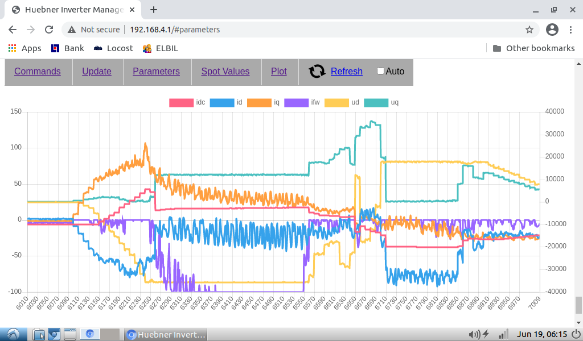Switch to the Spot Values tab

225,71
